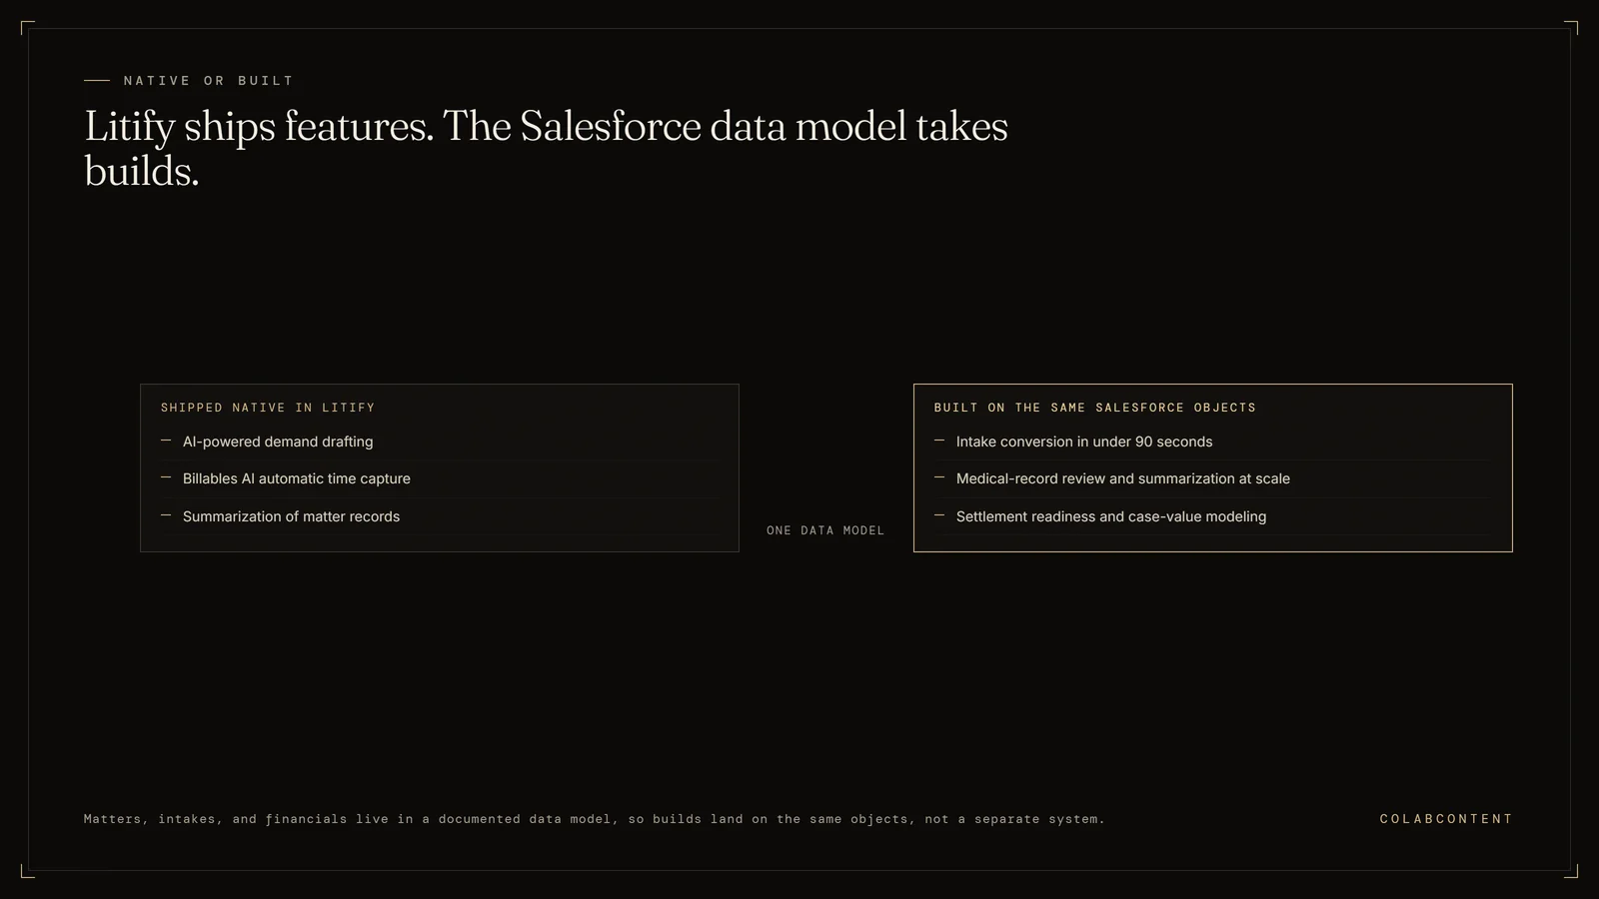Click the 'NATIVE OR BUILT' section label
The height and width of the screenshot is (899, 1599).
[209, 81]
